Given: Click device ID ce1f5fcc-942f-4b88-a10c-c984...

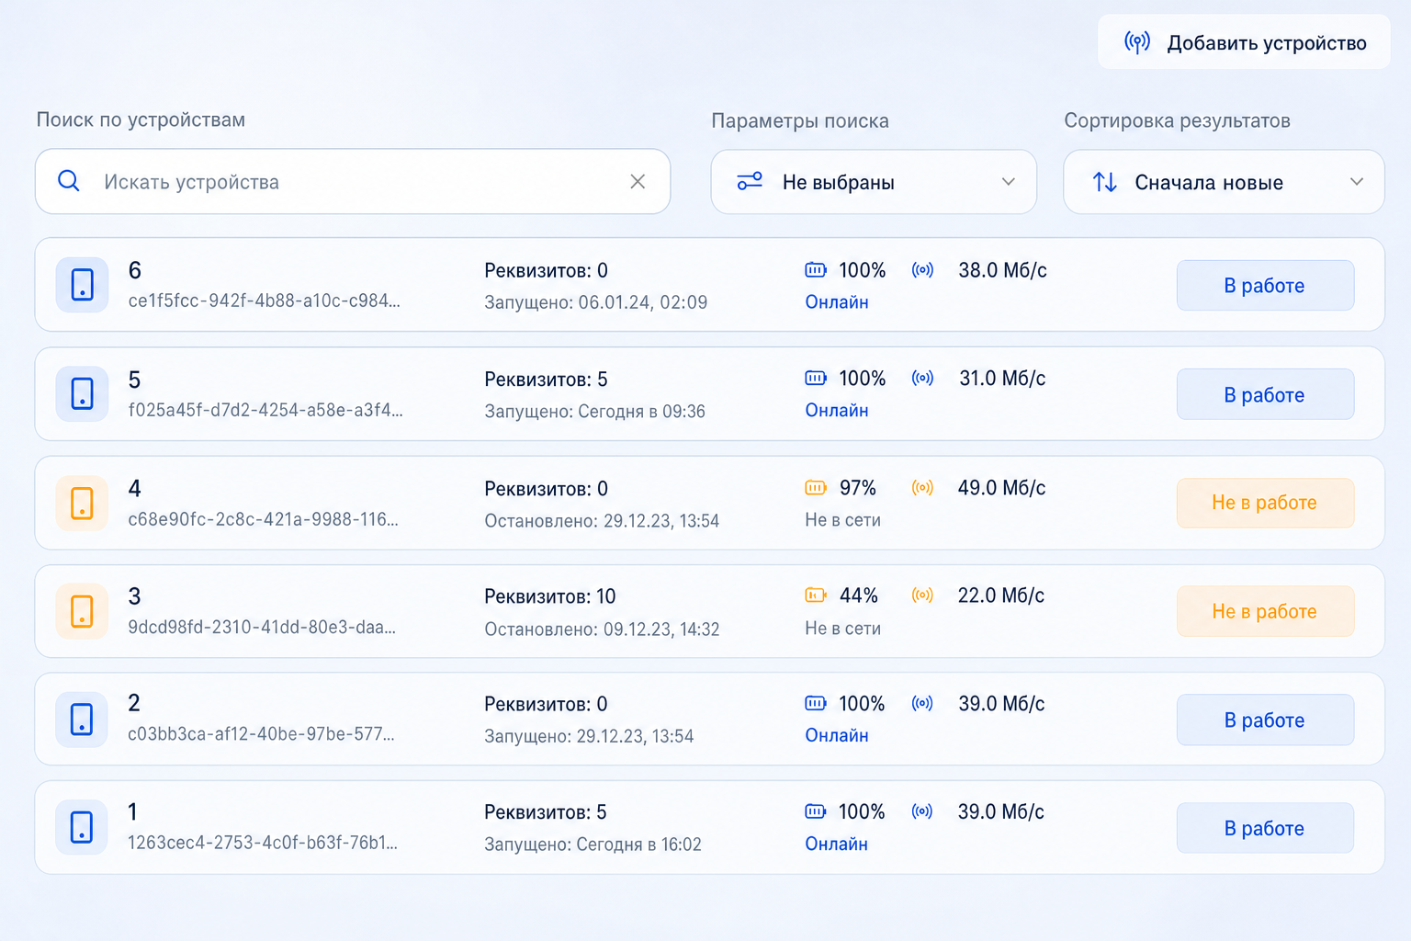Looking at the screenshot, I should 264,301.
